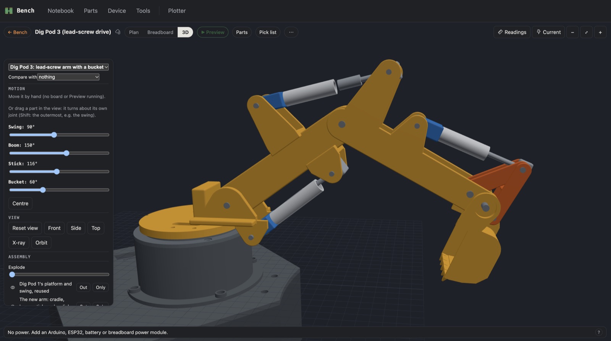Open the Pick list
This screenshot has width=611, height=341.
[x=268, y=32]
